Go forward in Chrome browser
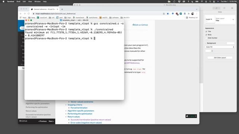 click(x=25, y=14)
